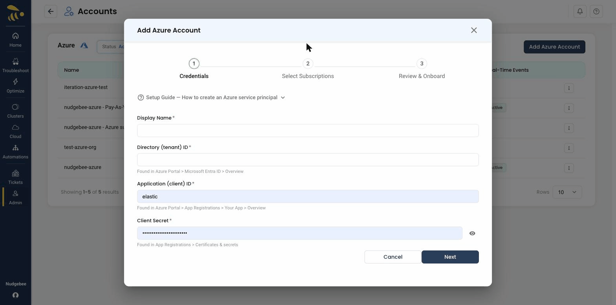The image size is (616, 305).
Task: Open the Troubleshoot sidebar section
Action: pos(15,65)
